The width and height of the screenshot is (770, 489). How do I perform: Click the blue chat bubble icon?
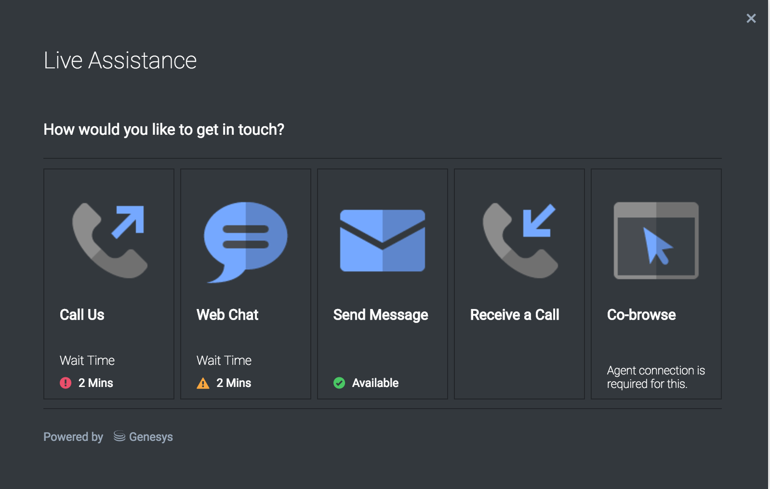246,241
